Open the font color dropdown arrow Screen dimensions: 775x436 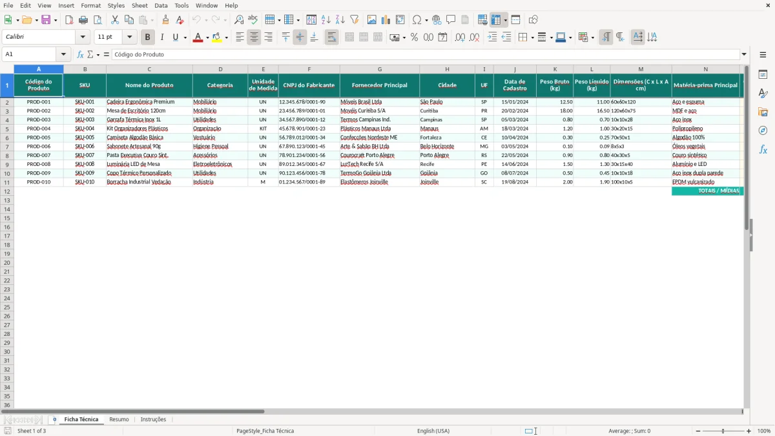coord(207,38)
